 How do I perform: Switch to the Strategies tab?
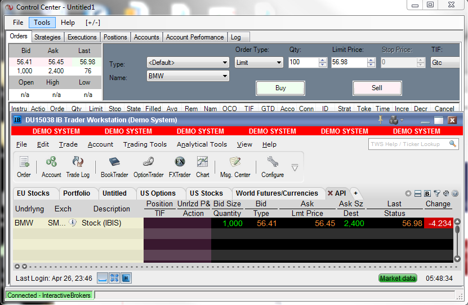click(x=47, y=37)
